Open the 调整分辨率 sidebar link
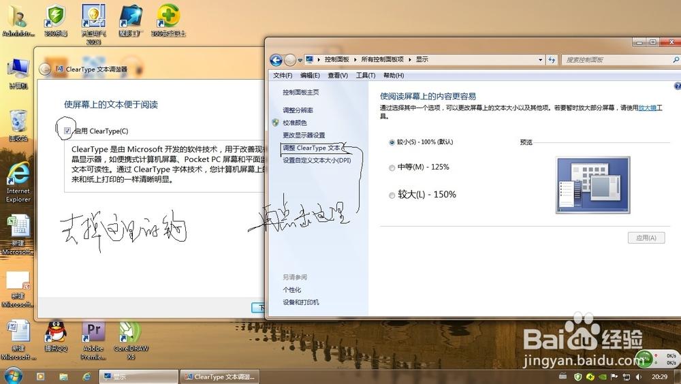The width and height of the screenshot is (681, 384). click(298, 110)
